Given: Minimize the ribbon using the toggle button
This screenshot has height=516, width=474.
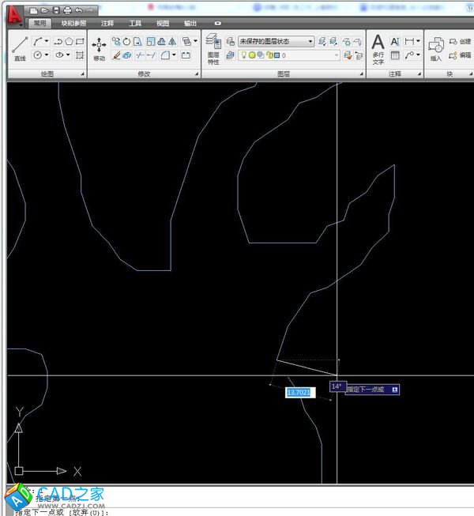Looking at the screenshot, I should tap(218, 23).
